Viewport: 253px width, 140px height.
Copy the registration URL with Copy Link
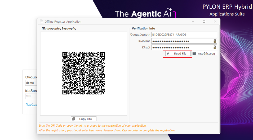(x=83, y=119)
